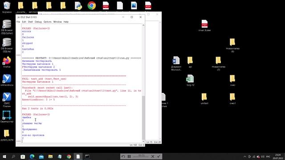Image resolution: width=285 pixels, height=160 pixels.
Task: Show hidden system tray icons
Action: (x=245, y=156)
